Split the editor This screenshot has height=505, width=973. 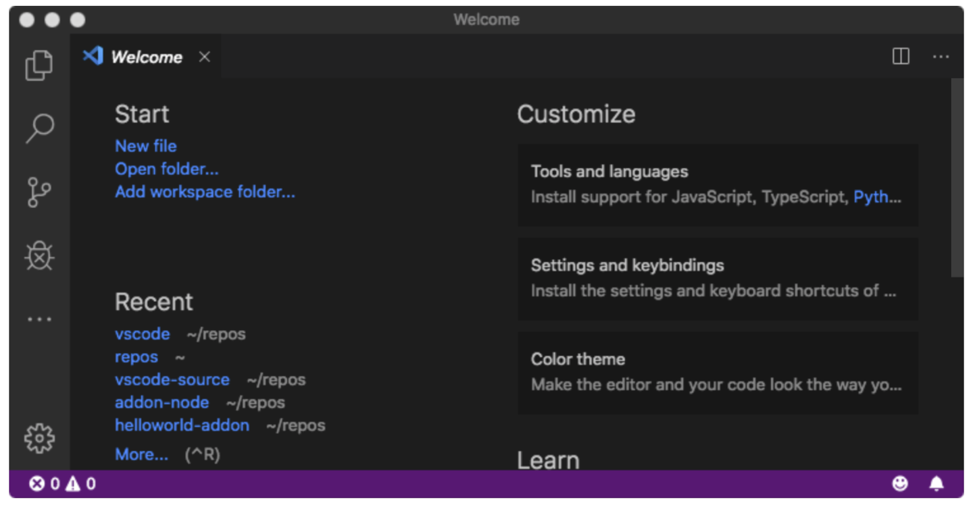(900, 57)
